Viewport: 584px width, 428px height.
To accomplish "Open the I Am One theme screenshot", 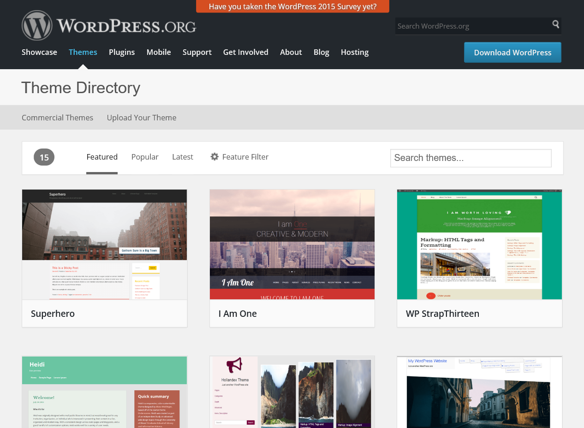I will point(292,244).
